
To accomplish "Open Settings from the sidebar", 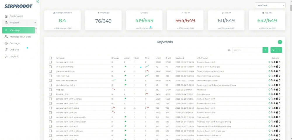I will coord(15,43).
